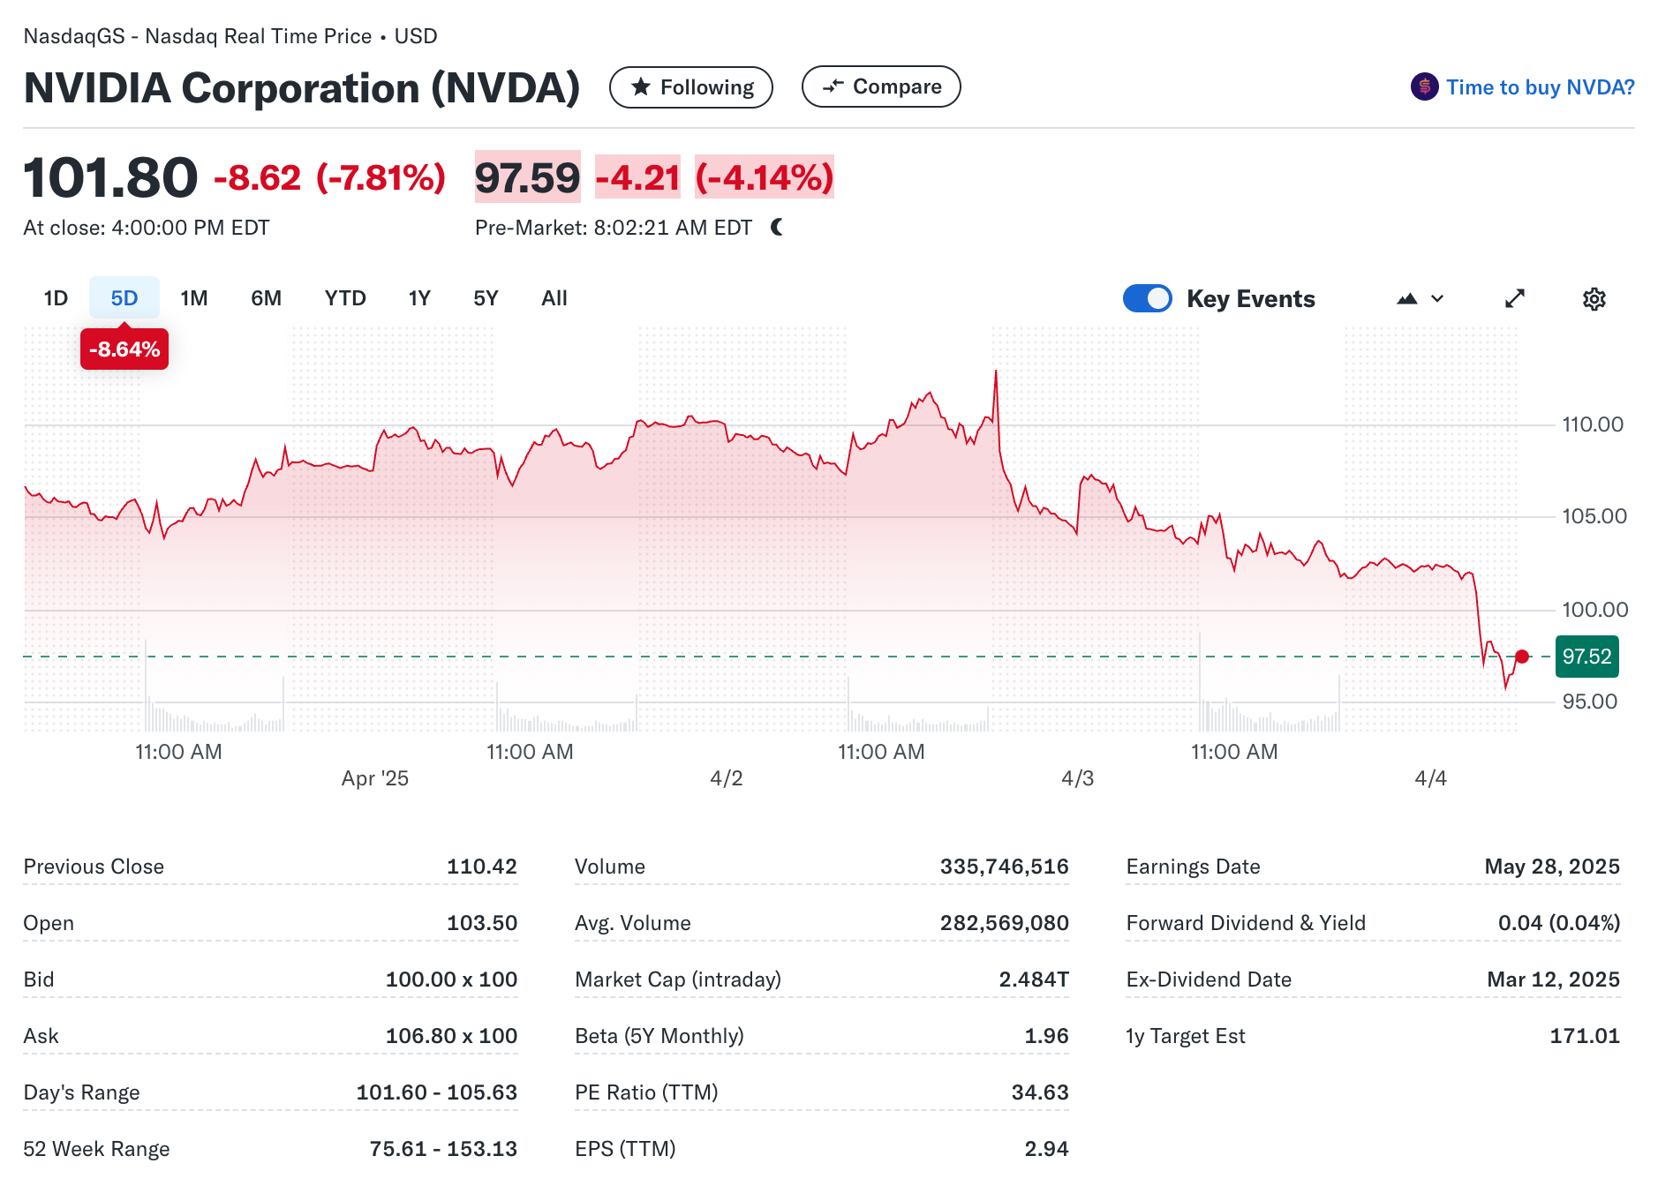Click the closing price 101.80
The image size is (1658, 1186).
pyautogui.click(x=110, y=177)
